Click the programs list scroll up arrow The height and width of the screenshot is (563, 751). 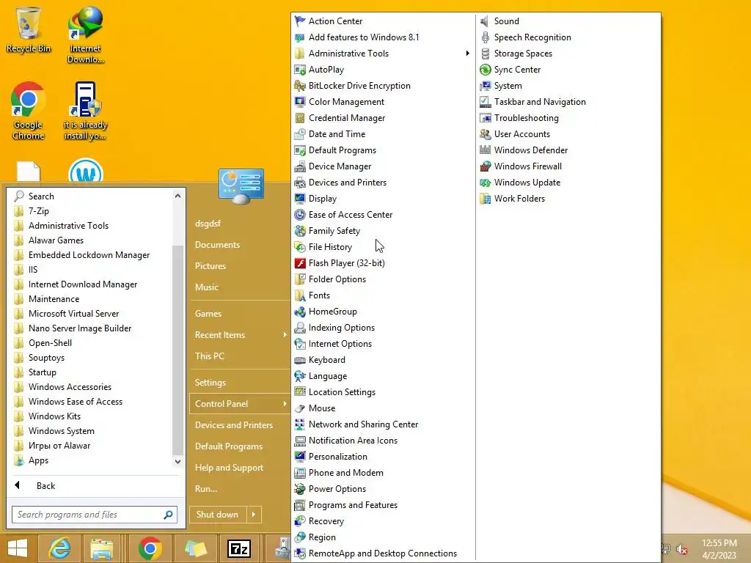[177, 196]
